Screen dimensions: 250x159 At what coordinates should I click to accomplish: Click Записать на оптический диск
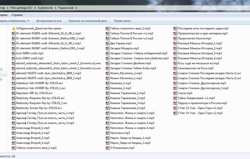click(x=87, y=21)
